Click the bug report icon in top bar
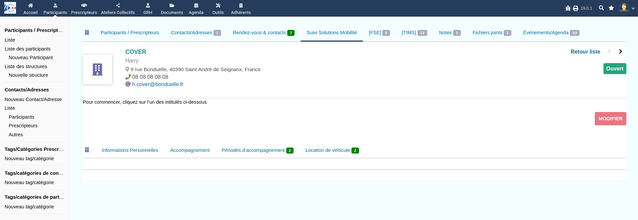This screenshot has width=638, height=220. pos(568,8)
